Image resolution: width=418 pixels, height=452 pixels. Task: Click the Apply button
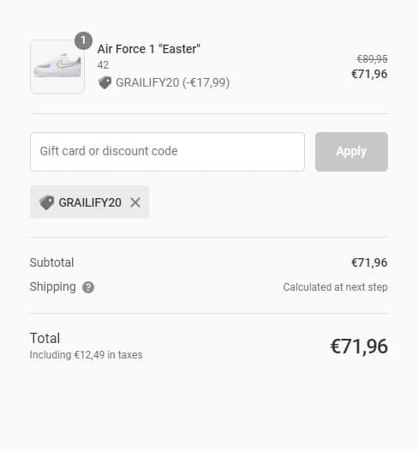(351, 152)
